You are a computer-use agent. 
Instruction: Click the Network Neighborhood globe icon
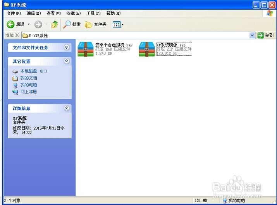15,92
